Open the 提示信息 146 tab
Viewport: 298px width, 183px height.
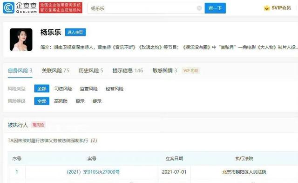point(128,70)
